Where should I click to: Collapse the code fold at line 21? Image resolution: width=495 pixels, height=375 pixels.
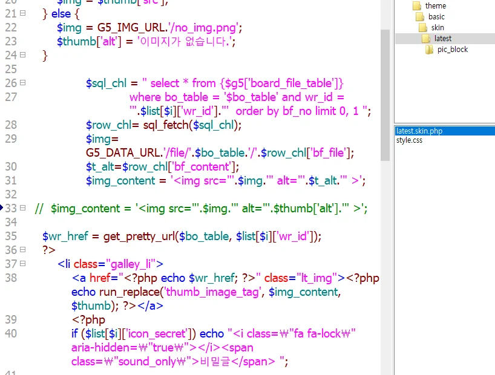click(x=22, y=13)
